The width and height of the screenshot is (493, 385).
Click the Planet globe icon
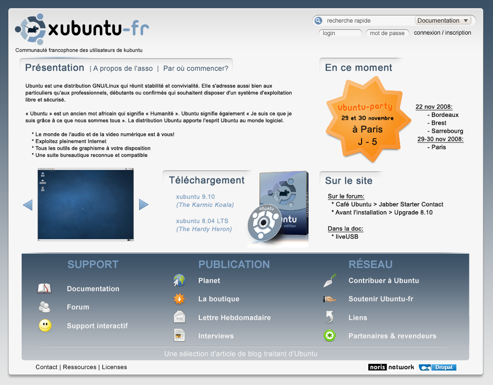click(x=179, y=281)
